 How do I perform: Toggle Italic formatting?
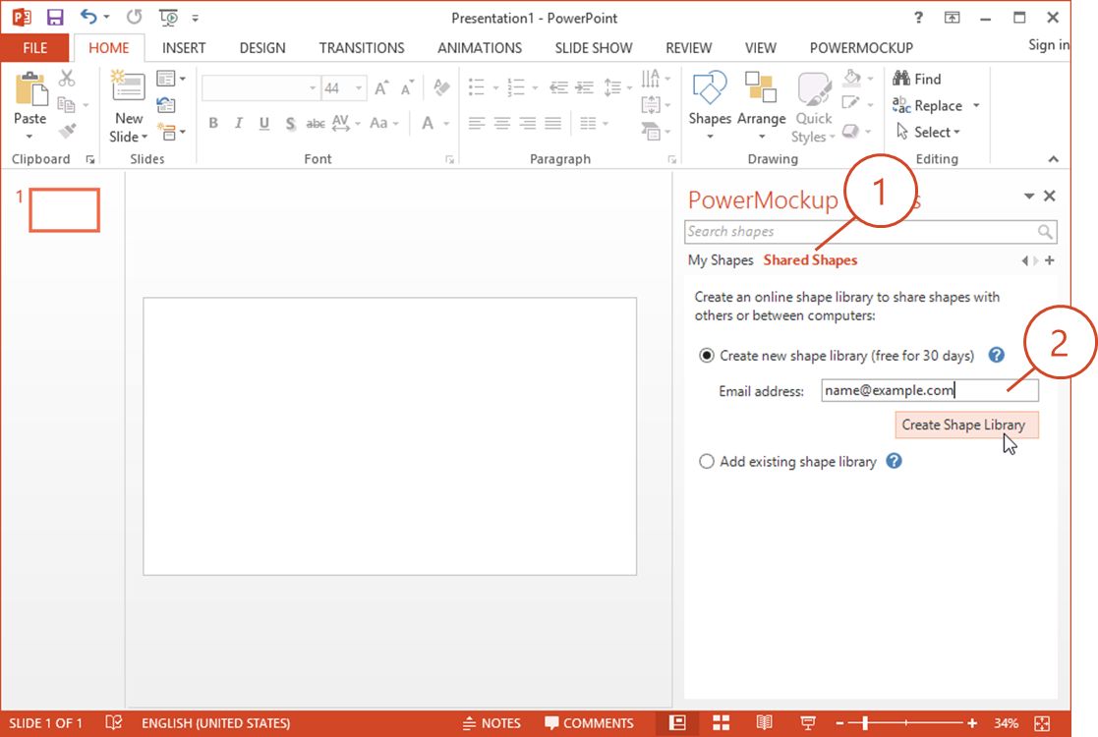point(239,123)
